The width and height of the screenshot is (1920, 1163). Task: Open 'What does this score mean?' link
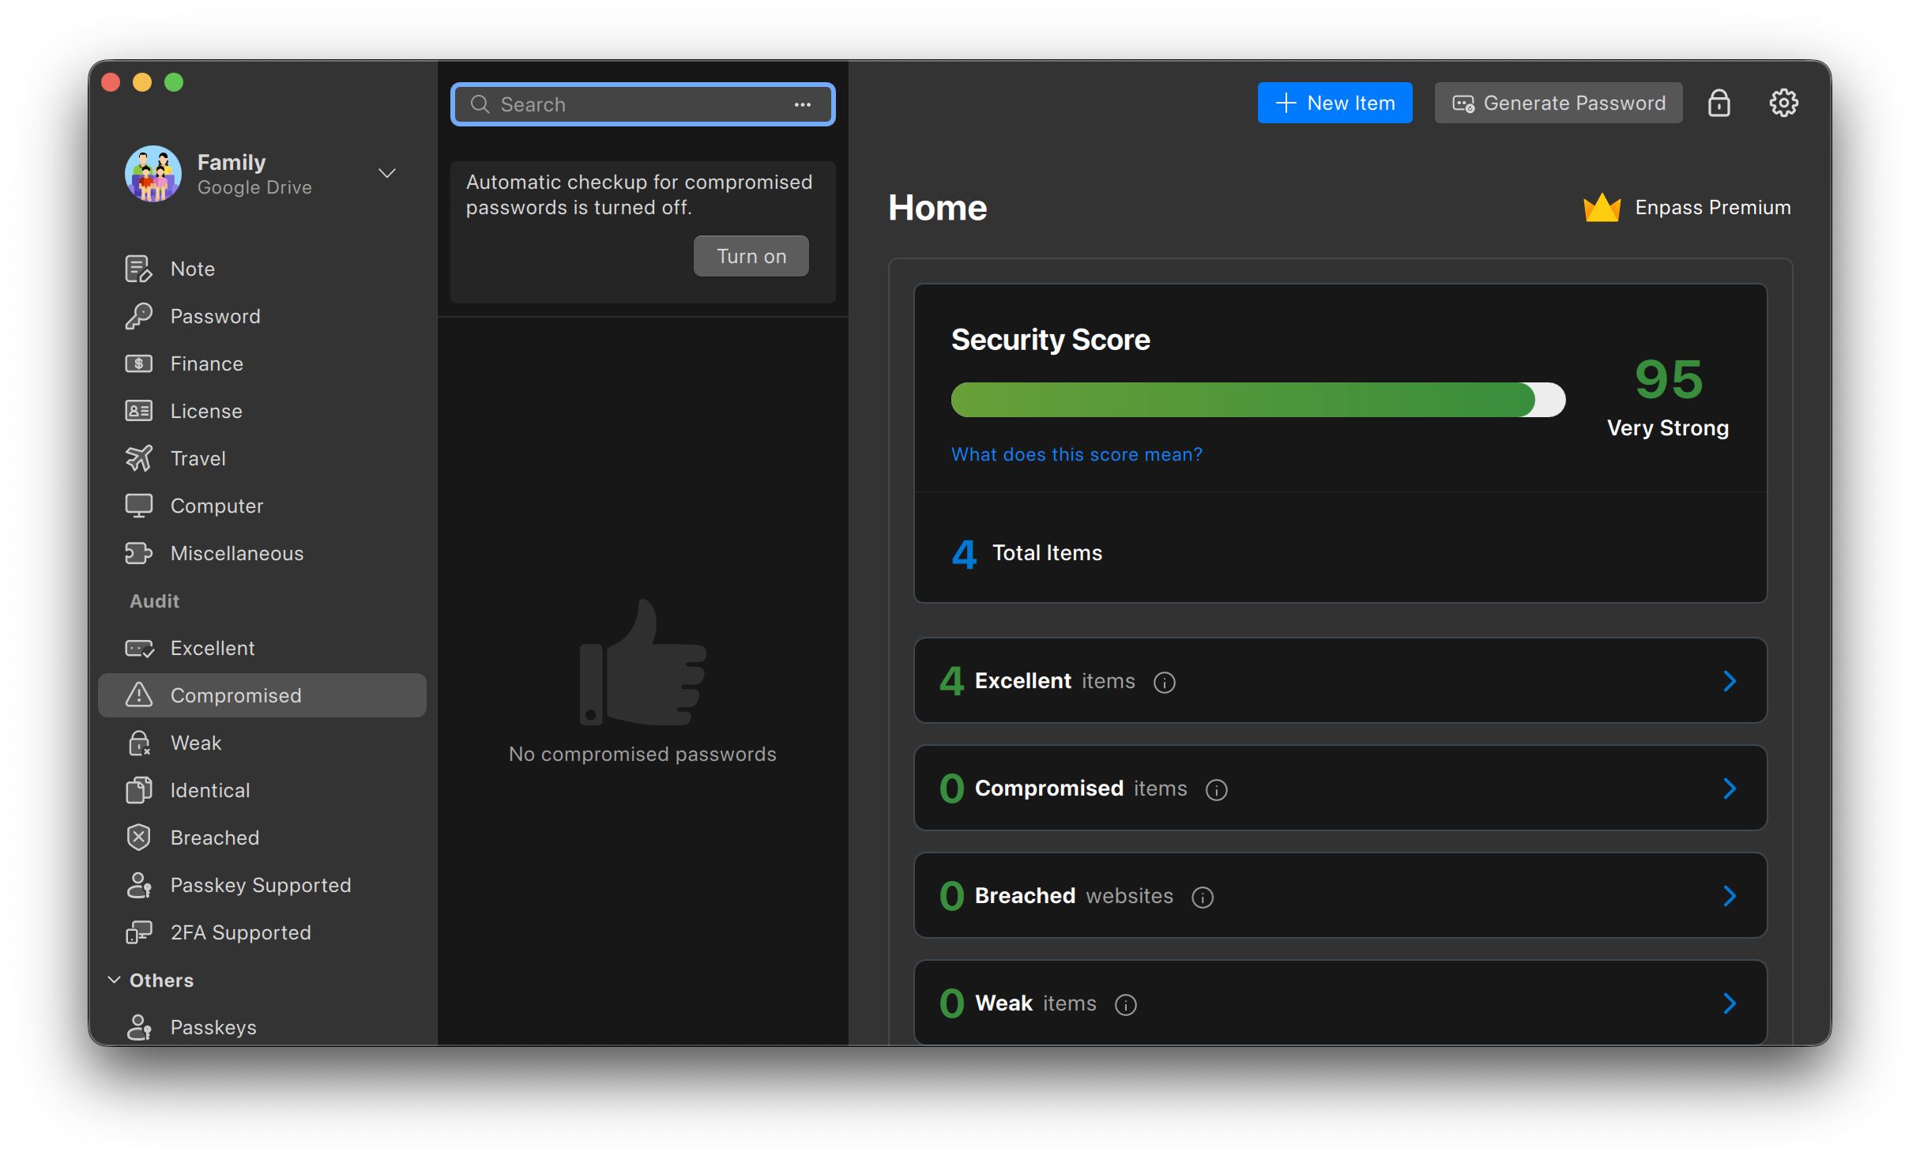[1076, 454]
